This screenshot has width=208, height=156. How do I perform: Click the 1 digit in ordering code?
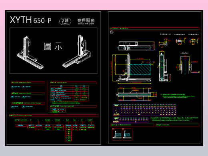tap(38, 120)
